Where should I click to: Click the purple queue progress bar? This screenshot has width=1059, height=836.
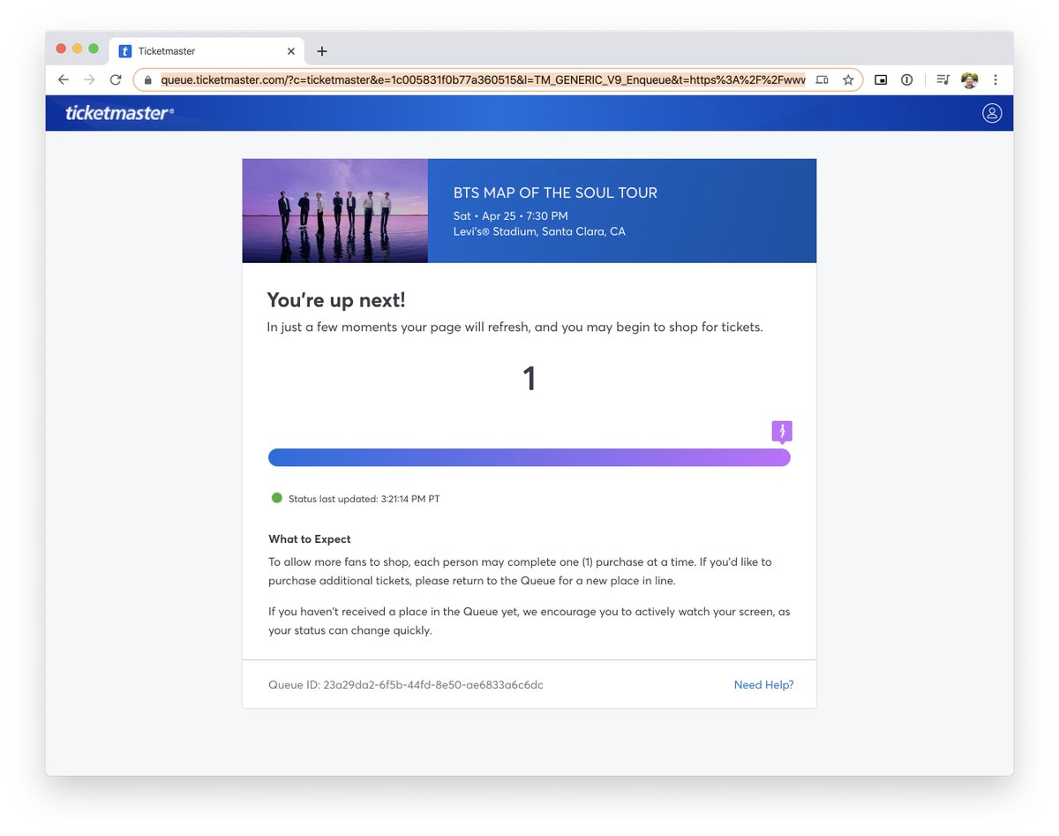tap(529, 457)
